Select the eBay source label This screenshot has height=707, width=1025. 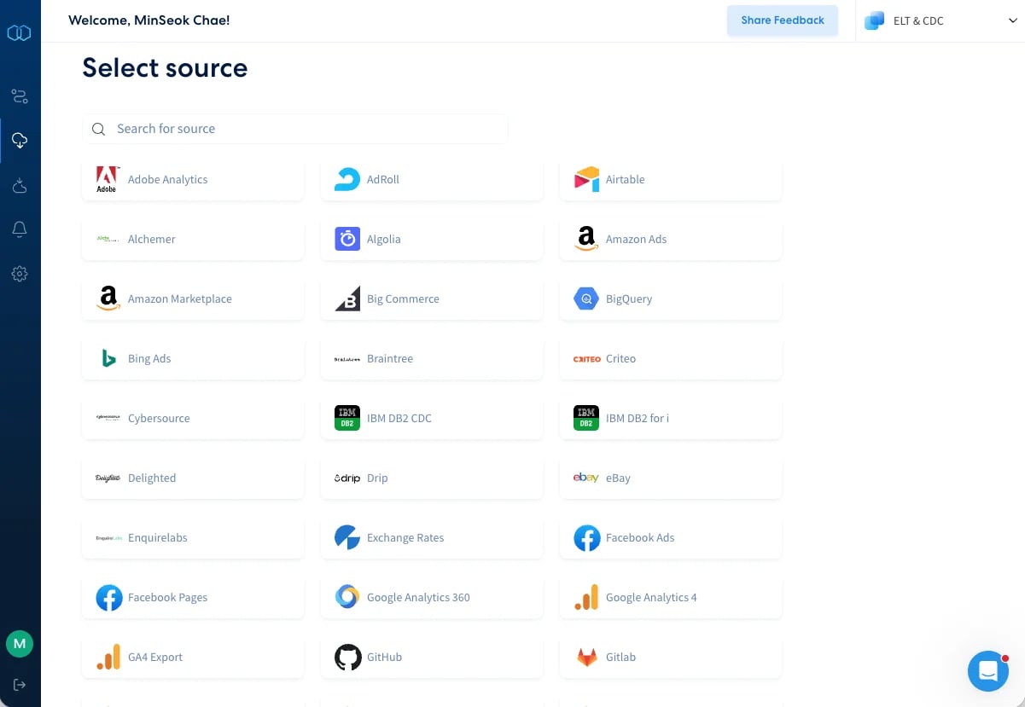tap(618, 478)
